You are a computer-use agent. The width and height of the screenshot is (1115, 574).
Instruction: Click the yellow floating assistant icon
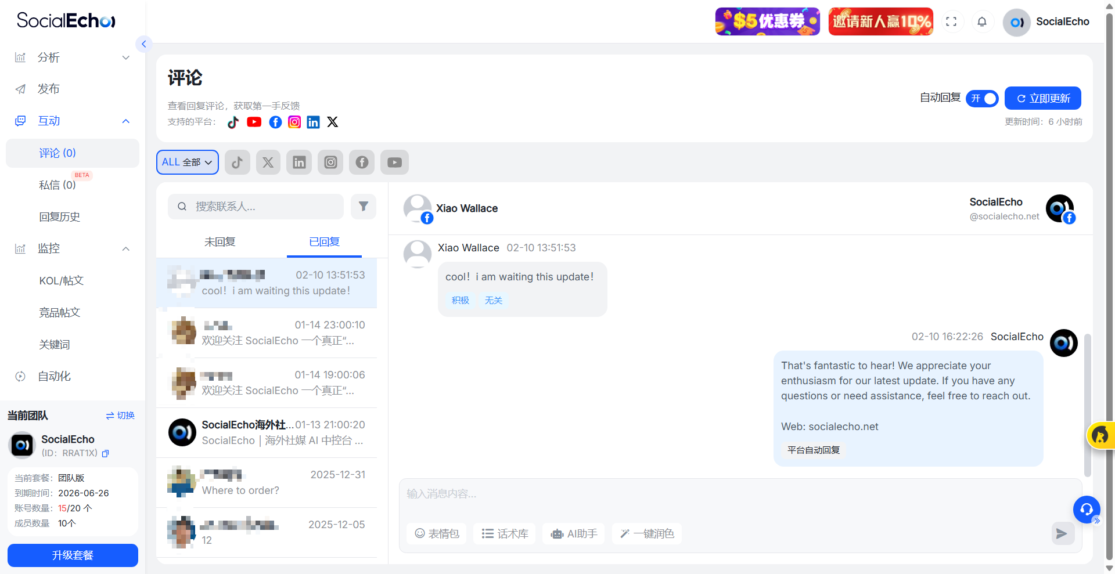(1100, 435)
